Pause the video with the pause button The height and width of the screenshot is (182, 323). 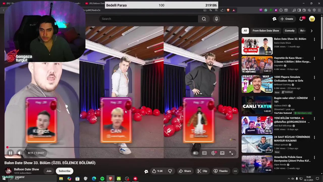click(x=10, y=153)
